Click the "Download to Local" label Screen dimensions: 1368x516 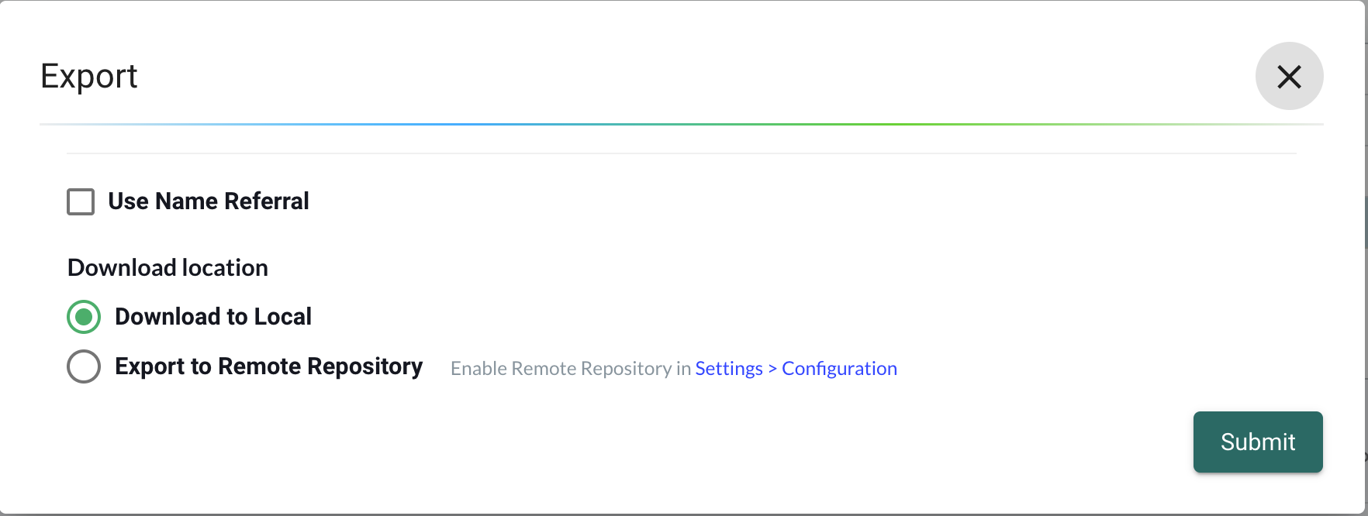pos(212,317)
